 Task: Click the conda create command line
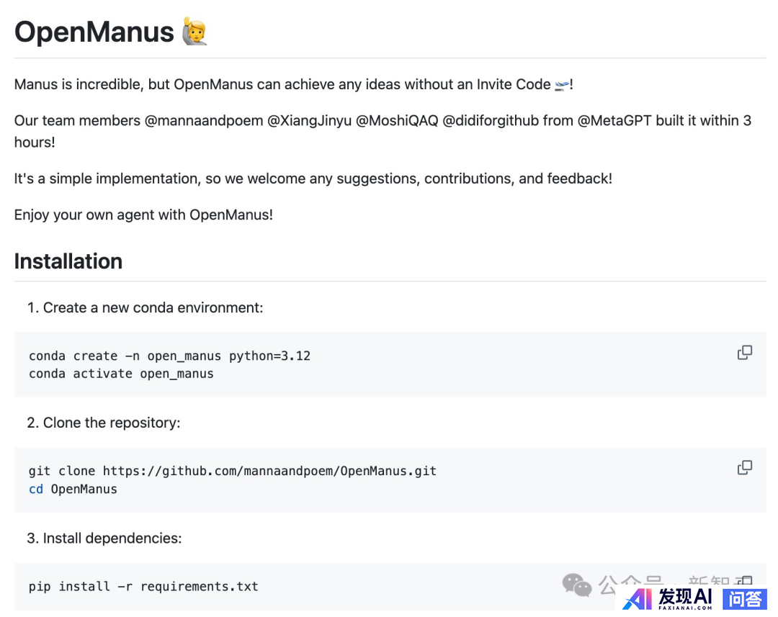[x=169, y=356]
